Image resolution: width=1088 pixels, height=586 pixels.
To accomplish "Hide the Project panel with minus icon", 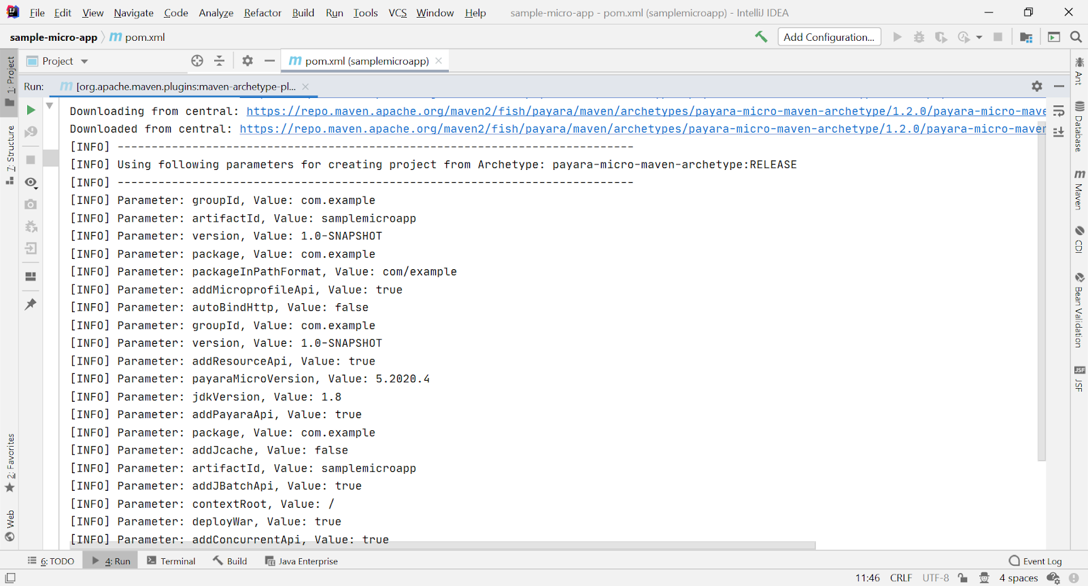I will point(269,61).
